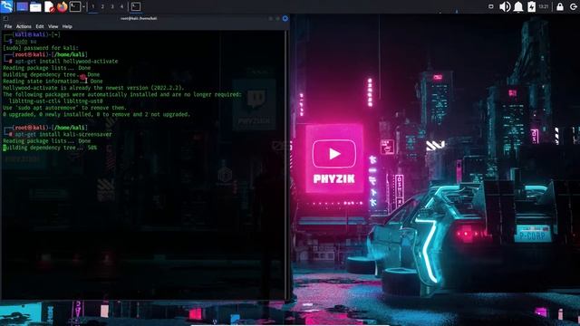580x326 pixels.
Task: Switch to workspace 3
Action: [x=112, y=6]
